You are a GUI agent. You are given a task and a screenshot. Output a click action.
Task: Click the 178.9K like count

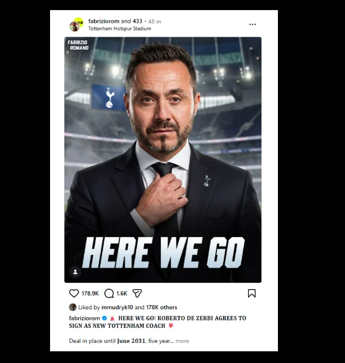click(90, 293)
